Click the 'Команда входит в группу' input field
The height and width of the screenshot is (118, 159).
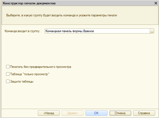click(97, 31)
